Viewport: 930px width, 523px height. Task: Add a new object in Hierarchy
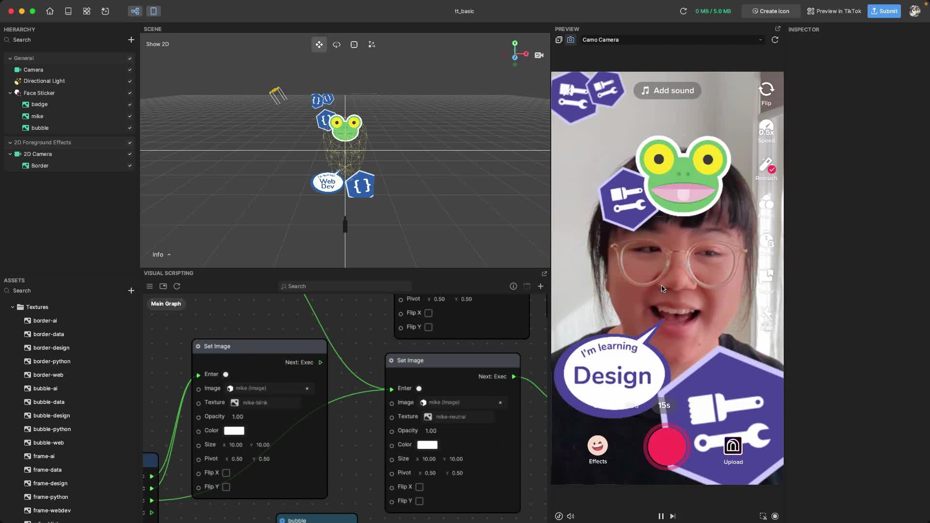pyautogui.click(x=131, y=40)
